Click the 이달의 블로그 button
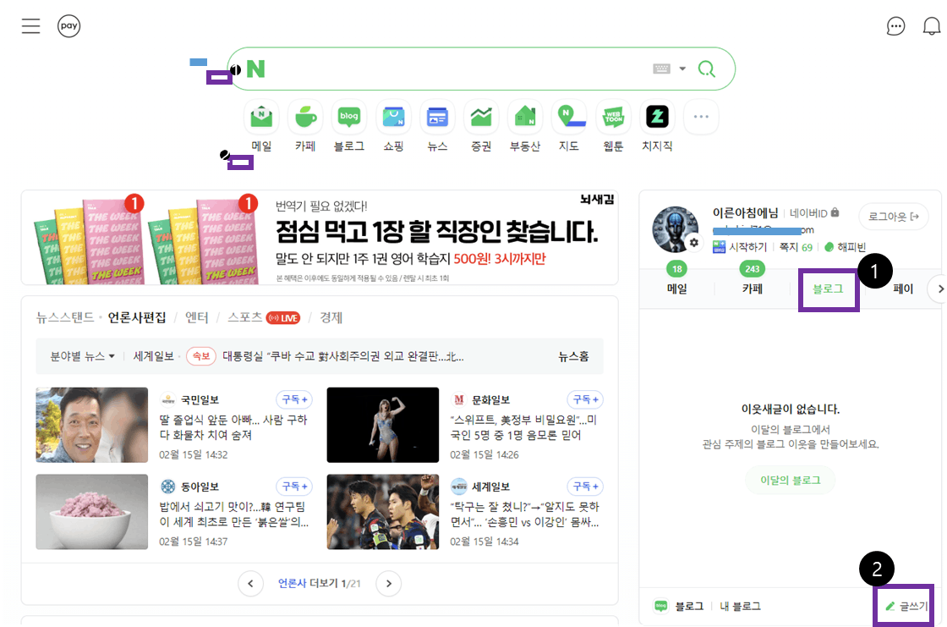The height and width of the screenshot is (627, 947). point(790,480)
